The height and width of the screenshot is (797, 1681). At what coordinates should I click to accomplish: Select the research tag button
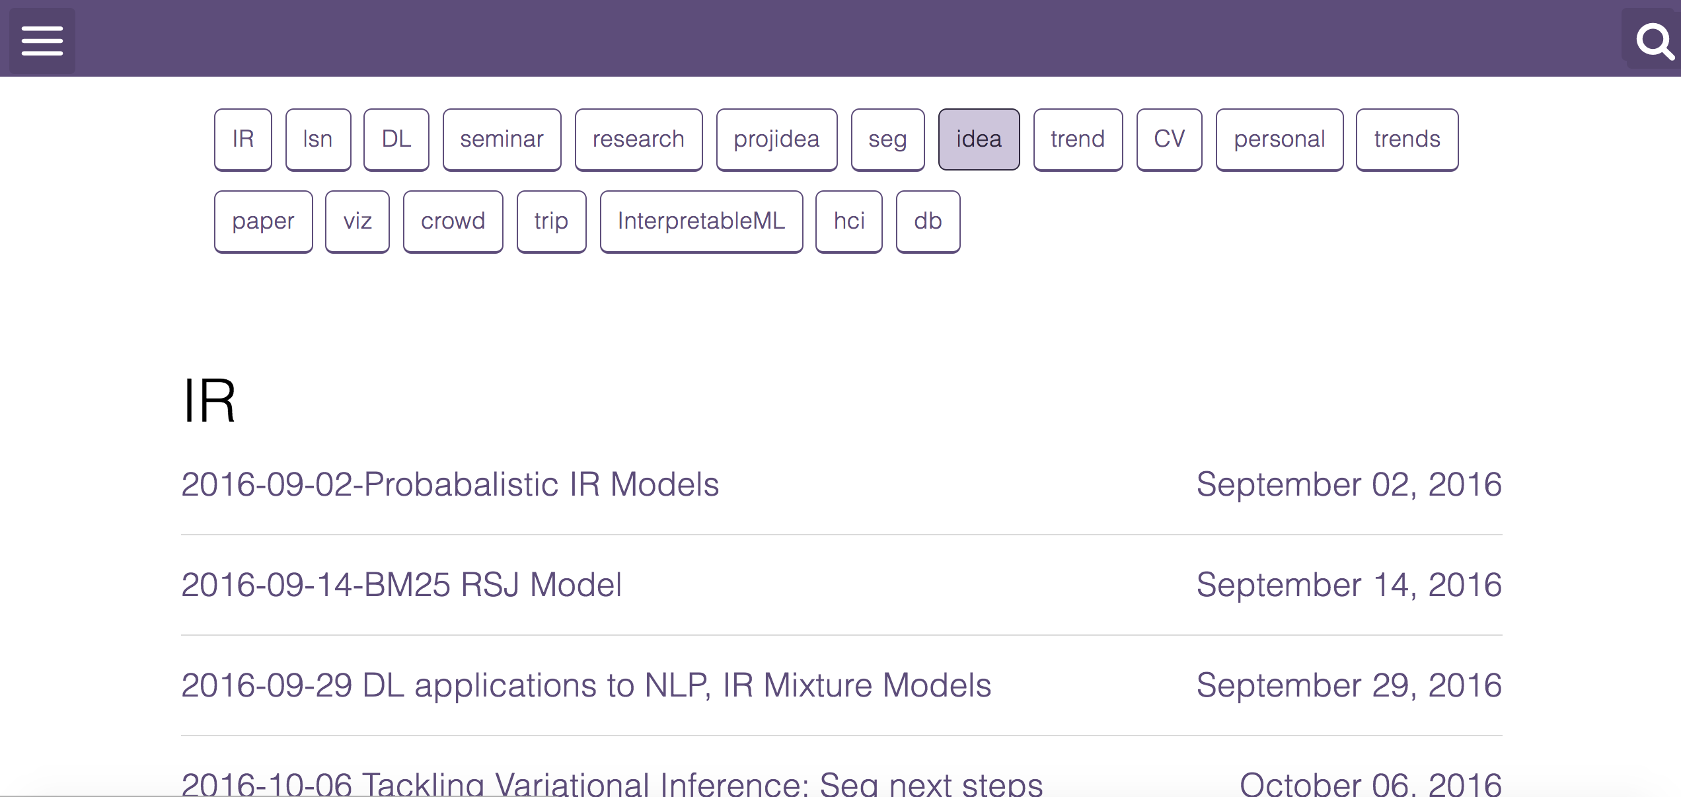pyautogui.click(x=638, y=139)
